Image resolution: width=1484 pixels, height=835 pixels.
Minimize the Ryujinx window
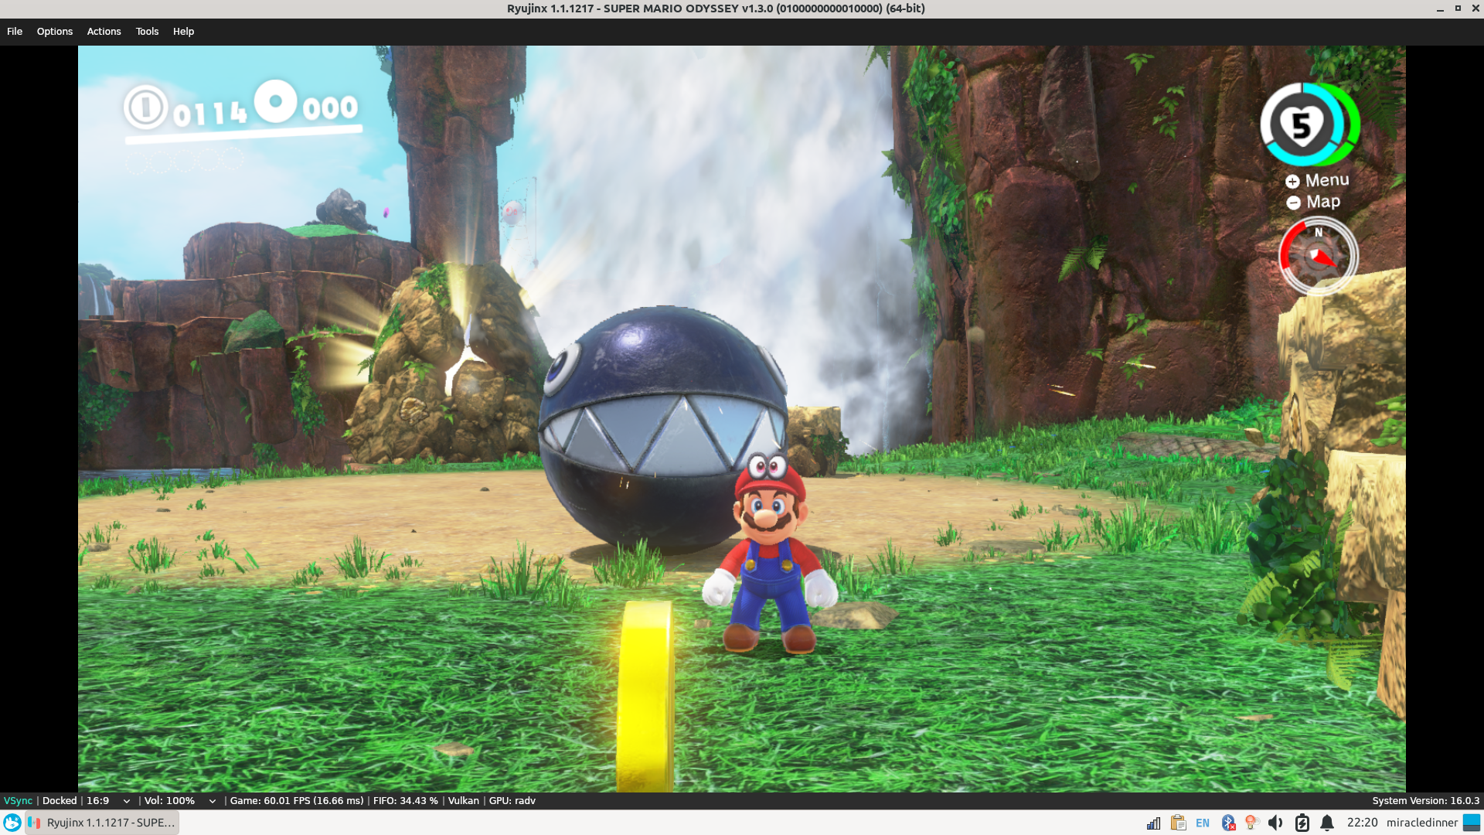pyautogui.click(x=1440, y=9)
